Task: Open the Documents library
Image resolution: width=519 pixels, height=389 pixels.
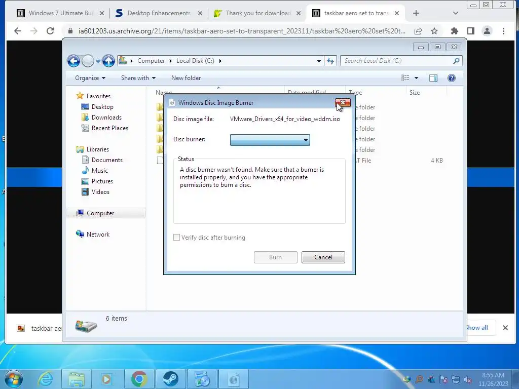Action: pyautogui.click(x=107, y=160)
